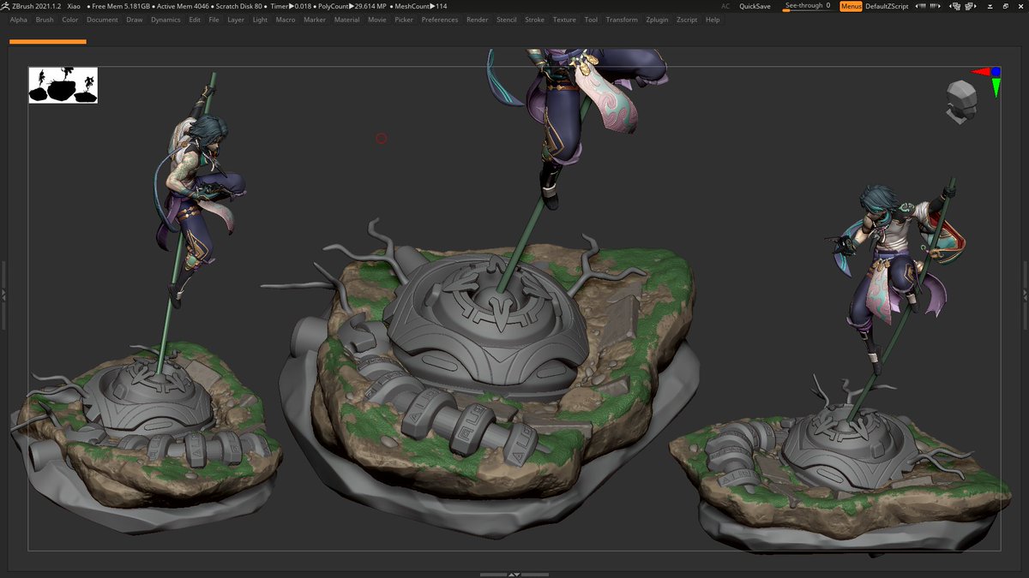Open the Brush menu
1029x578 pixels.
45,20
